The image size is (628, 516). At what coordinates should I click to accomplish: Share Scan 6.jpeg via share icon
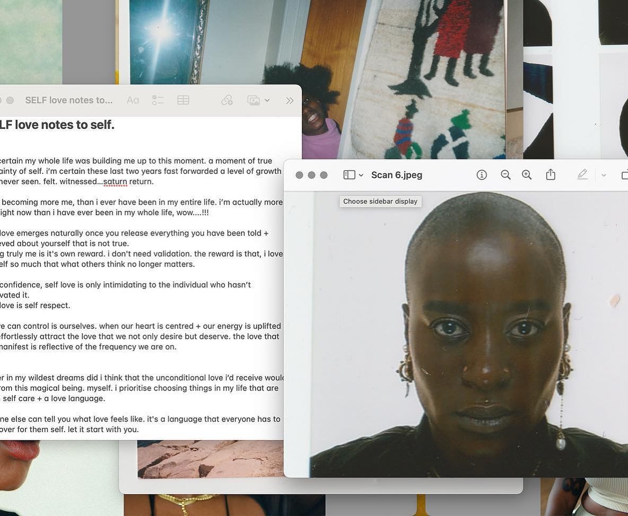551,174
